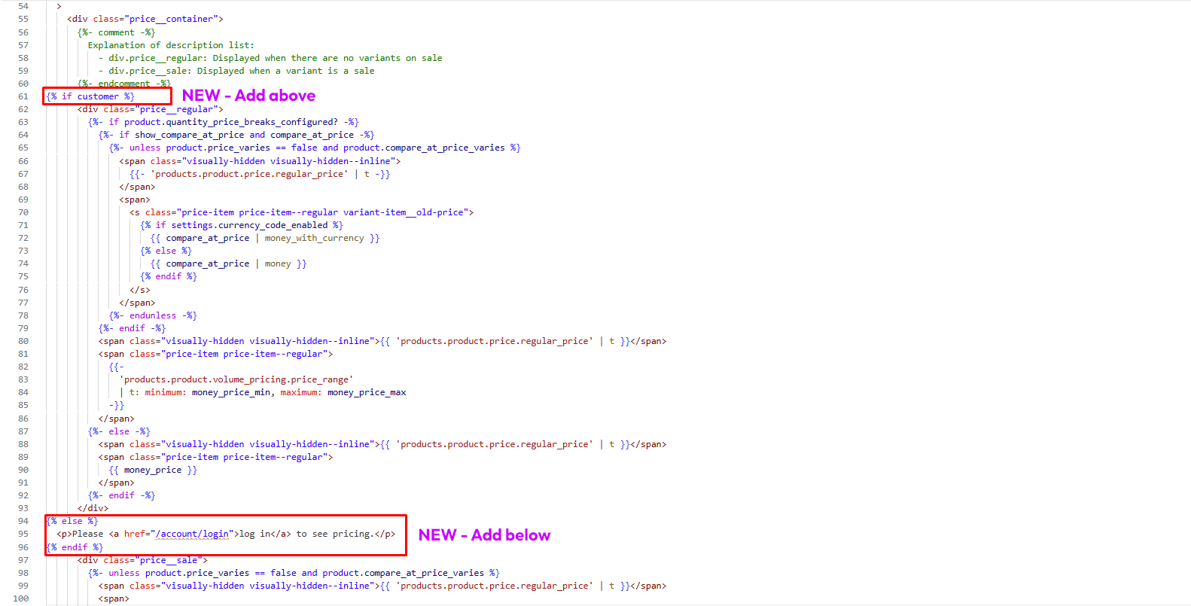
Task: Click 'product.quantity_price_breaks_configured?' line
Action: (224, 122)
